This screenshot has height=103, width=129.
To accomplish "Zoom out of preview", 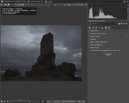I will pyautogui.click(x=63, y=101).
